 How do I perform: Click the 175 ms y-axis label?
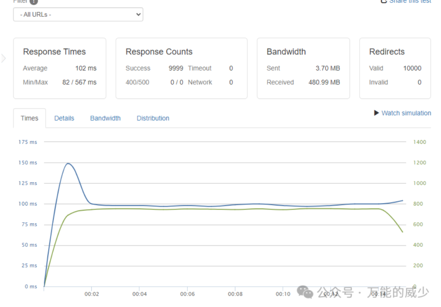28,142
